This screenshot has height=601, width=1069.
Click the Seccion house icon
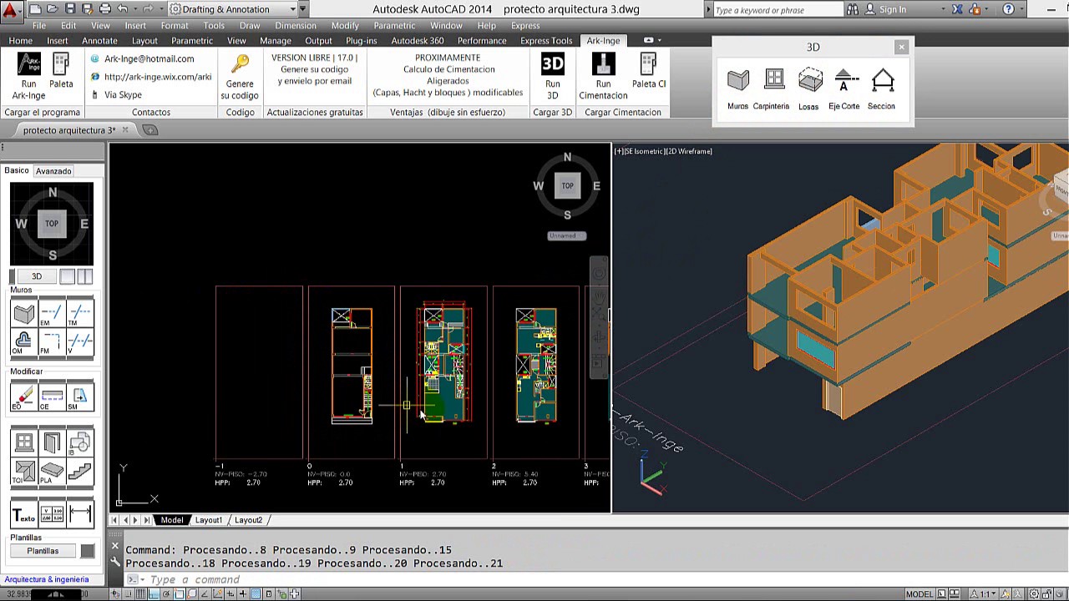pyautogui.click(x=882, y=81)
